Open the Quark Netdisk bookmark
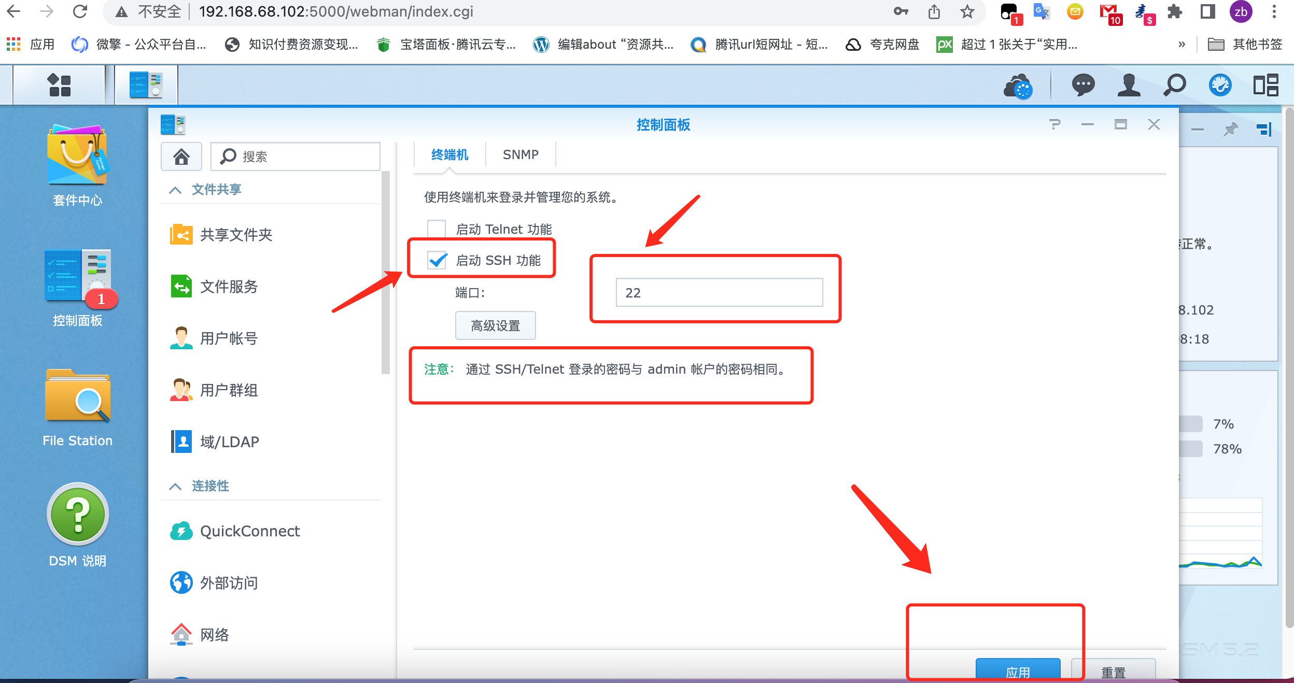 point(882,45)
